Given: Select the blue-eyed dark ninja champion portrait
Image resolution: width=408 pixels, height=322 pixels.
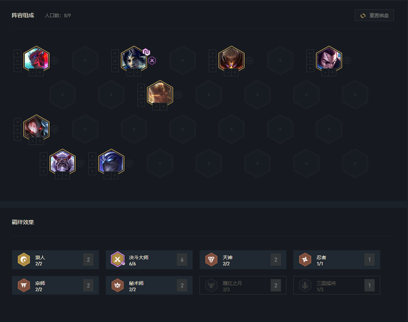Looking at the screenshot, I should [x=111, y=162].
